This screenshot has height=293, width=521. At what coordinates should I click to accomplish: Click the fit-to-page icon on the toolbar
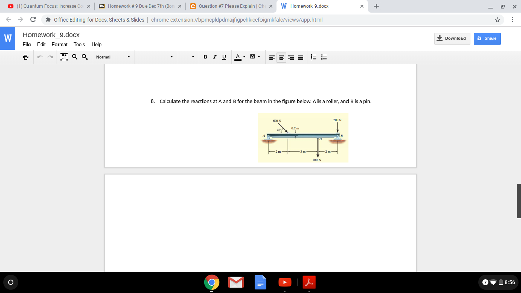tap(64, 56)
